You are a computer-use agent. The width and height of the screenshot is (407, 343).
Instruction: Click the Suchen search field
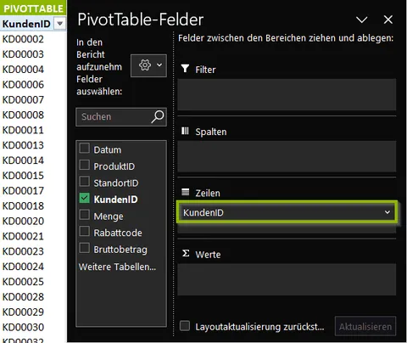[x=121, y=117]
